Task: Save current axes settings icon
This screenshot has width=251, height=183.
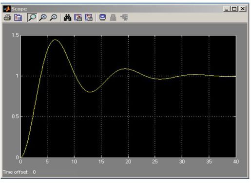Action: [78, 17]
